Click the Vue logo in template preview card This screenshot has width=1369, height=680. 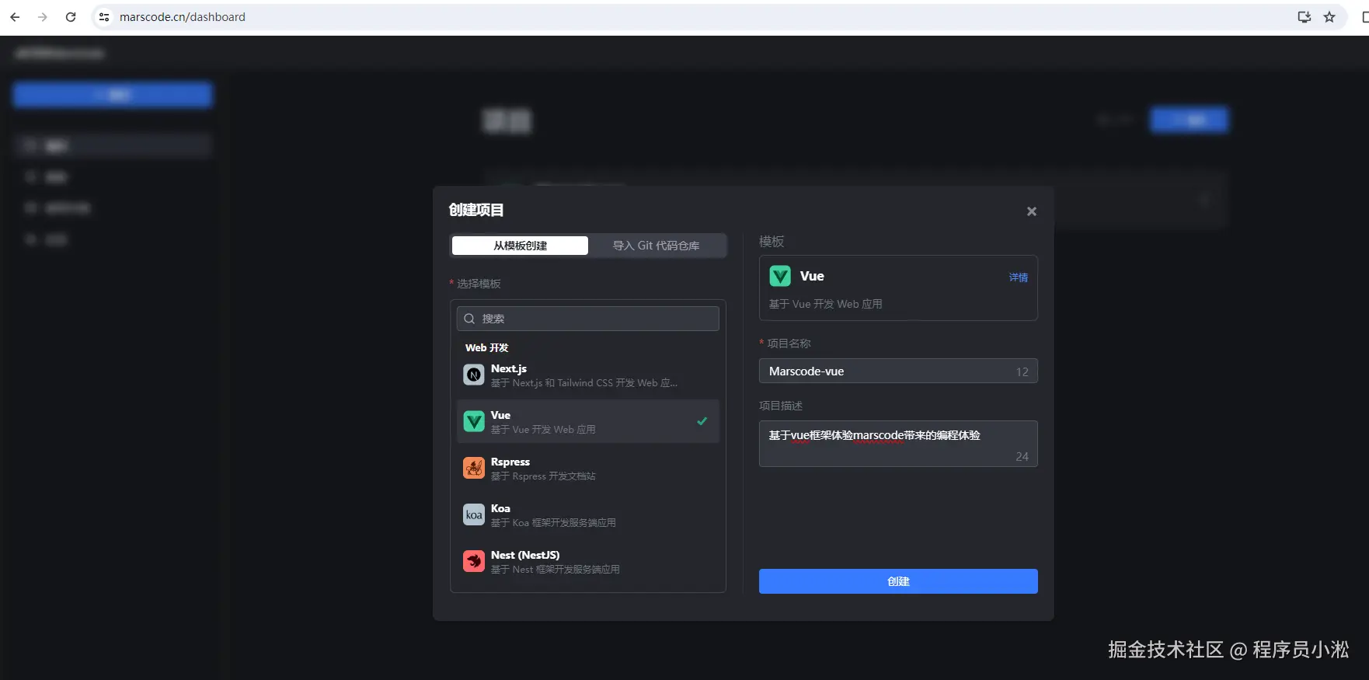tap(780, 276)
